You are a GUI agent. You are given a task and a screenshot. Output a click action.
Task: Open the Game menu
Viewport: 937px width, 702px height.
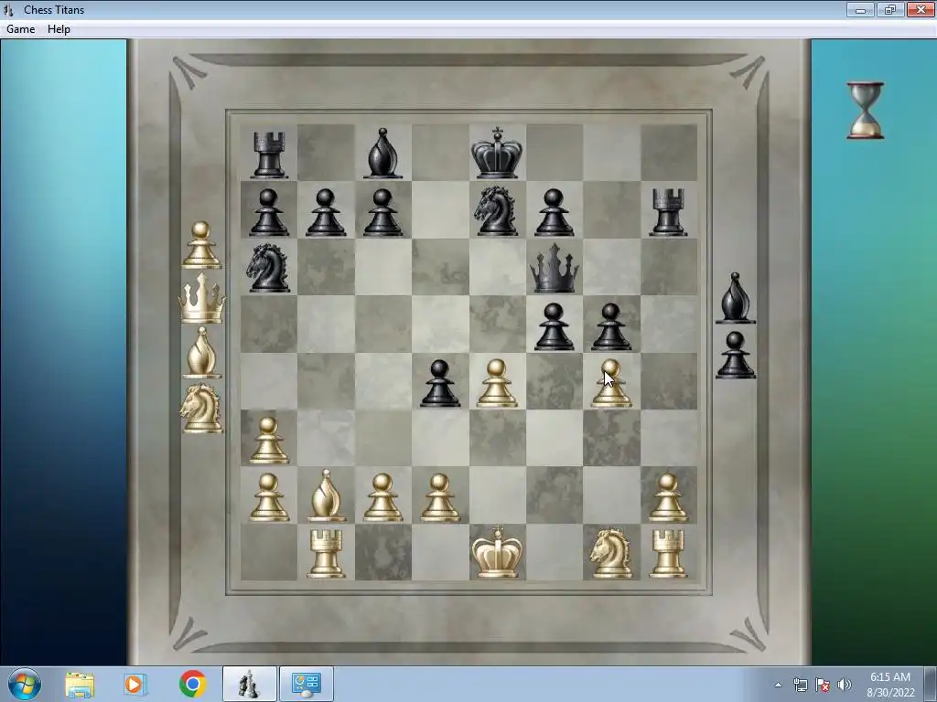click(20, 29)
